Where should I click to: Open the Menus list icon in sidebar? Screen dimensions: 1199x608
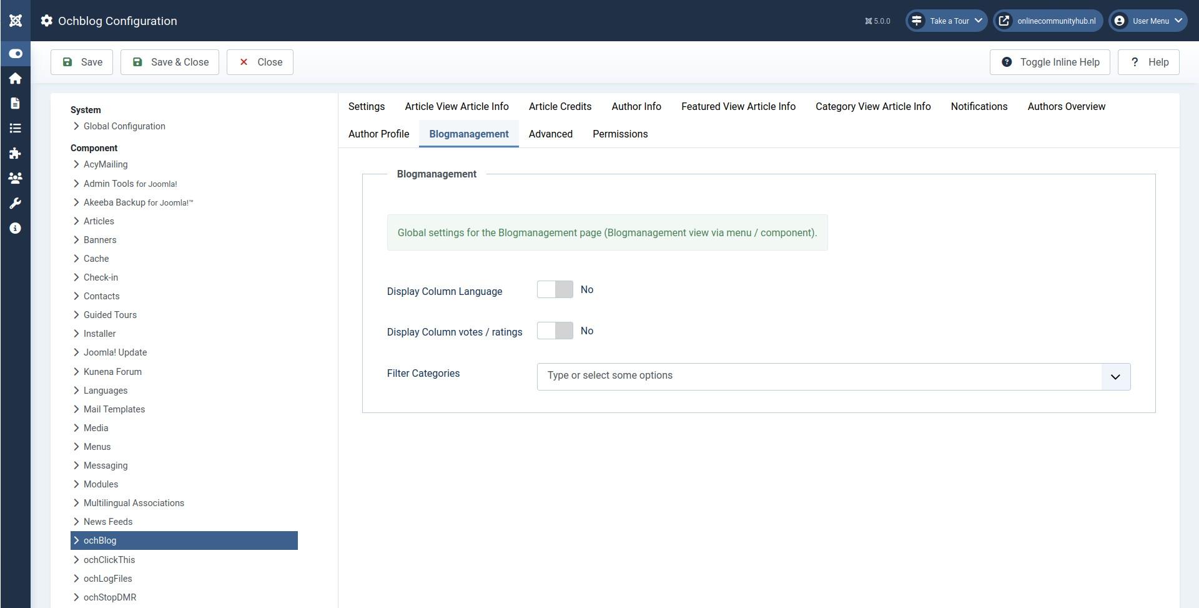[x=16, y=128]
